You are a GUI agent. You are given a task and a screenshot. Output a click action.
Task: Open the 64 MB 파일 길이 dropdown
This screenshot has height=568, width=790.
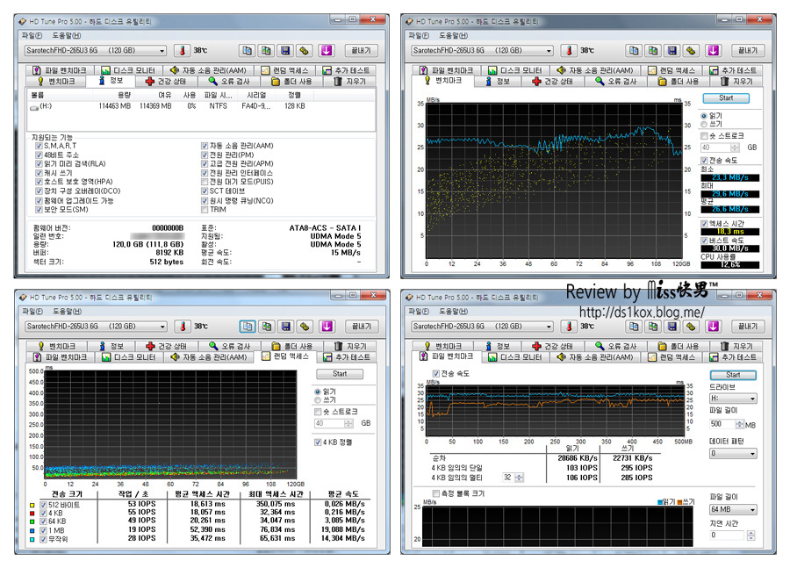tap(733, 510)
